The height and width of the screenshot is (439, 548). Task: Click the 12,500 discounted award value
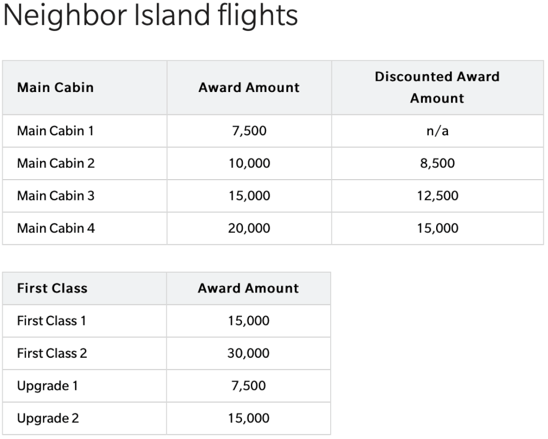(437, 196)
